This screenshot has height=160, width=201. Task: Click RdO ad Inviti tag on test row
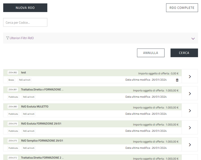25,80
